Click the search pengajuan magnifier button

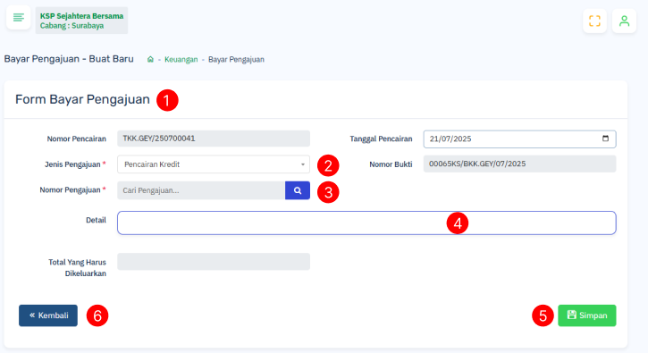click(298, 190)
